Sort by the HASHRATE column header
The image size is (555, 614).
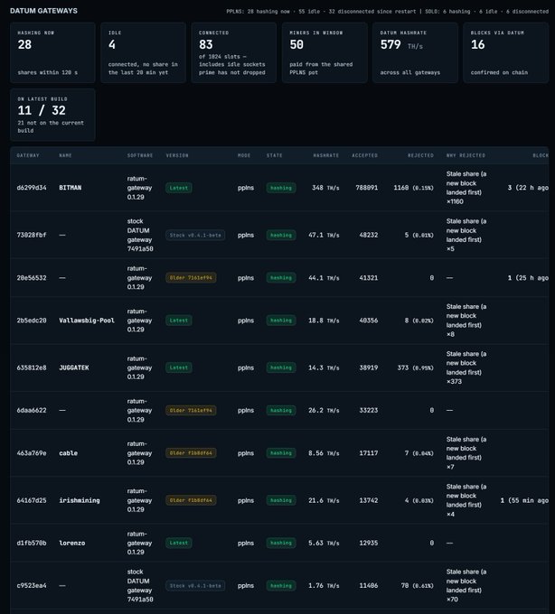pyautogui.click(x=326, y=155)
